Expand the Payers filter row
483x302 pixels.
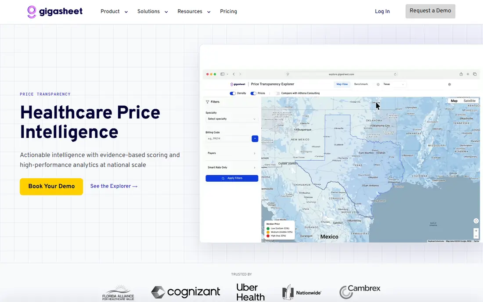(232, 153)
